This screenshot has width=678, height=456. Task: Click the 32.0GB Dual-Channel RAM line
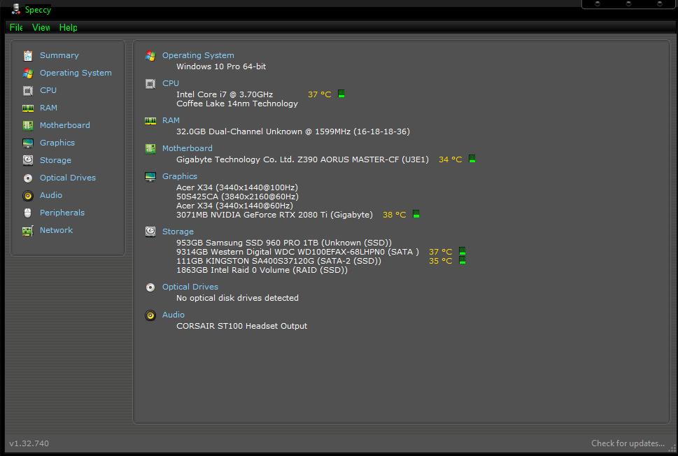coord(292,131)
